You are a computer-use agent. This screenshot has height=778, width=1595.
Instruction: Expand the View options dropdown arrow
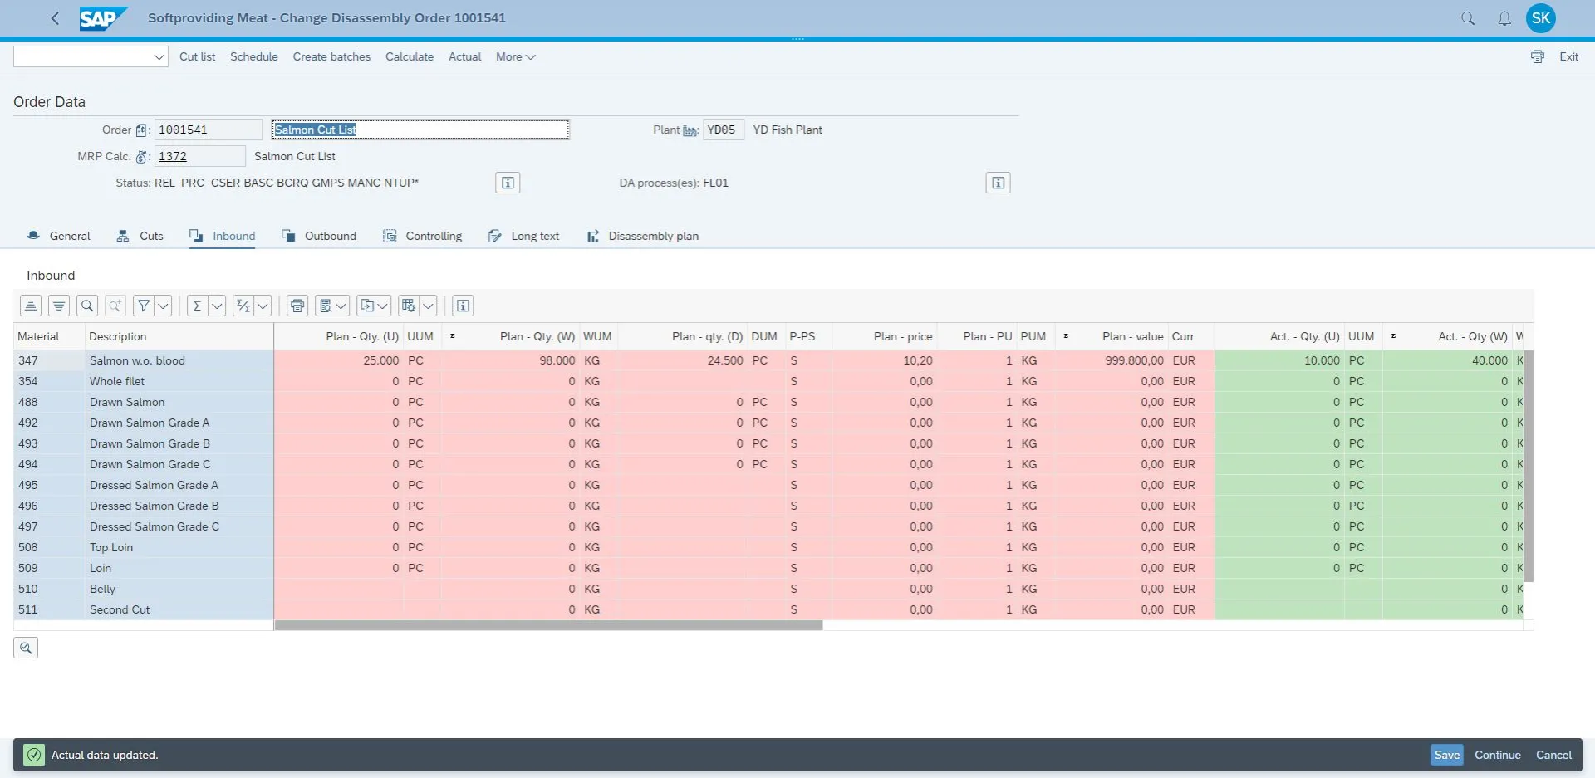[341, 306]
